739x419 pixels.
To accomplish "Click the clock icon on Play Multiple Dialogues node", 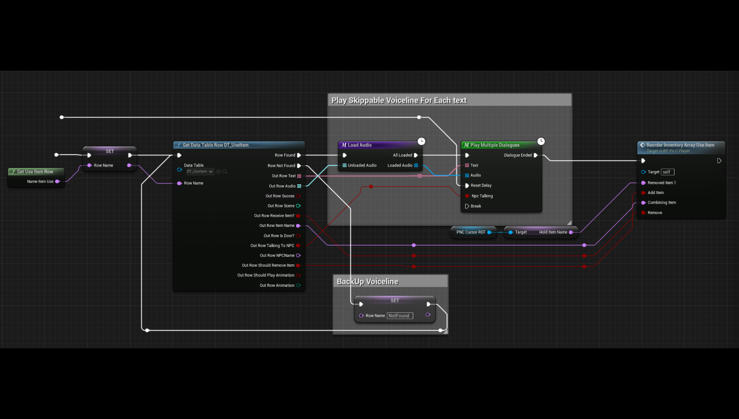I will (x=541, y=141).
